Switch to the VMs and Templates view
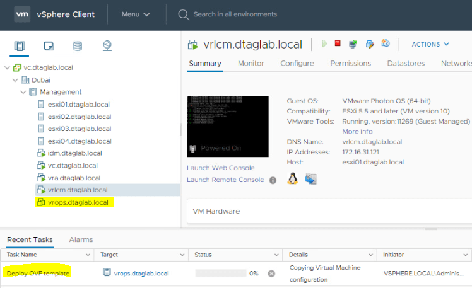The width and height of the screenshot is (472, 288). coord(49,46)
